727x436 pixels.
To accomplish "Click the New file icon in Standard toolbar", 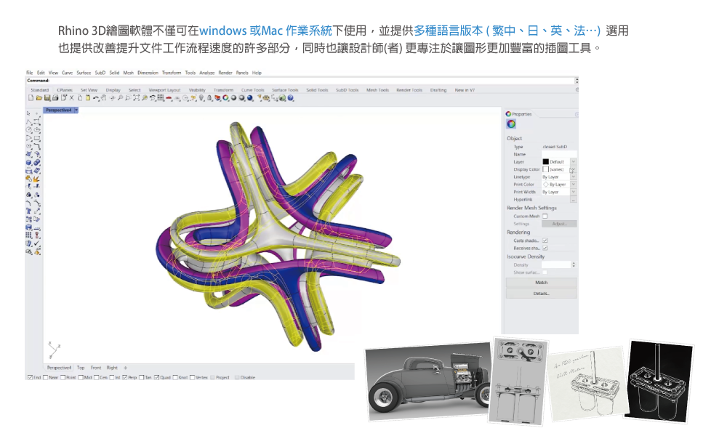I will coord(30,97).
